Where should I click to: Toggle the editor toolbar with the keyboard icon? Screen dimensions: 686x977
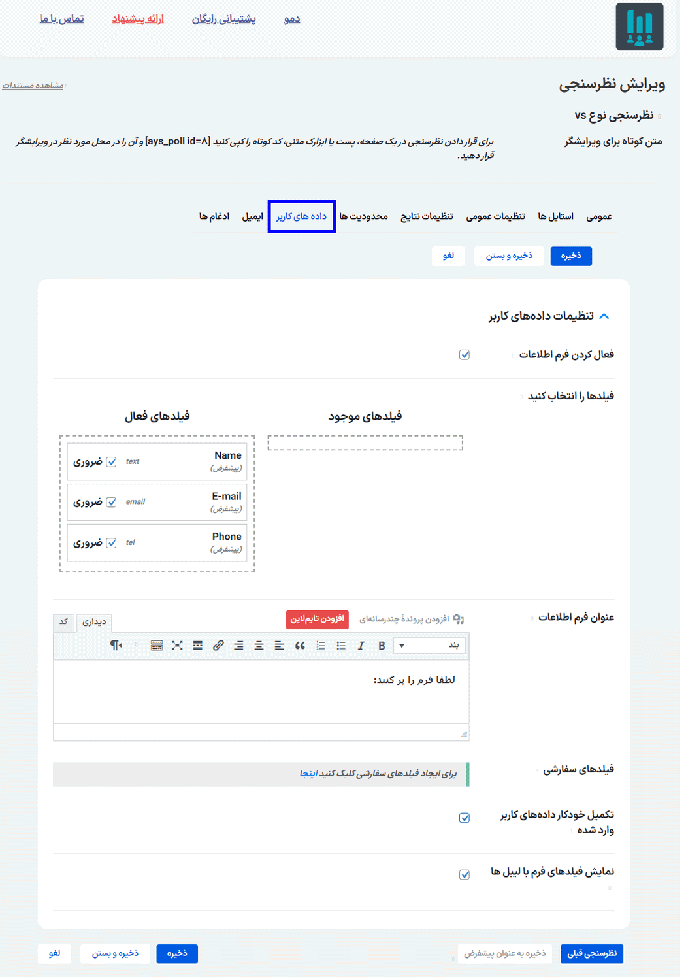click(157, 646)
